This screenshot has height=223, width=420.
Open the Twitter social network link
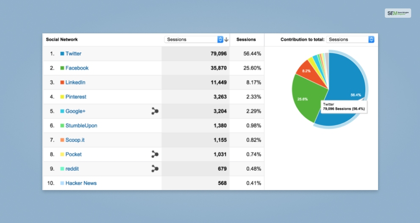pos(73,54)
